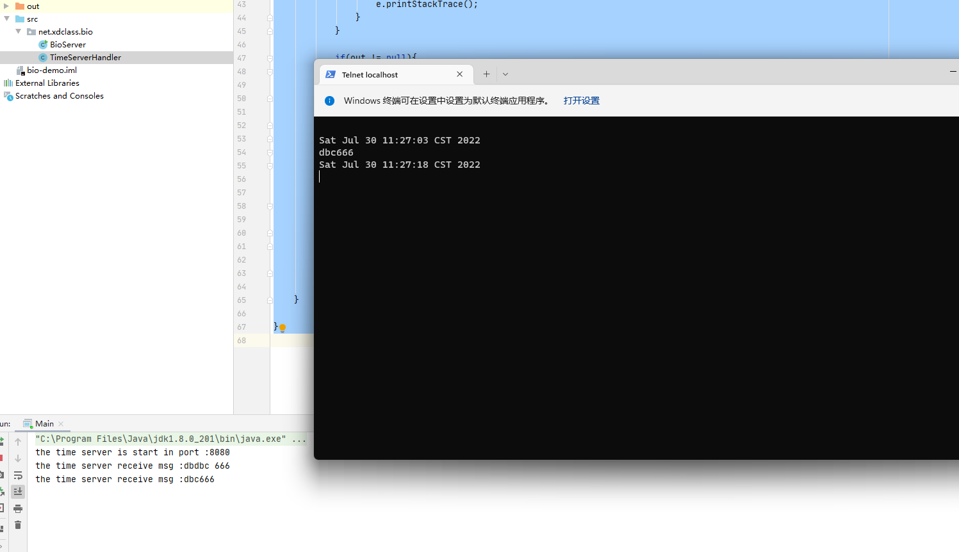Toggle code folding marker at line 44
This screenshot has height=552, width=959.
tap(270, 18)
